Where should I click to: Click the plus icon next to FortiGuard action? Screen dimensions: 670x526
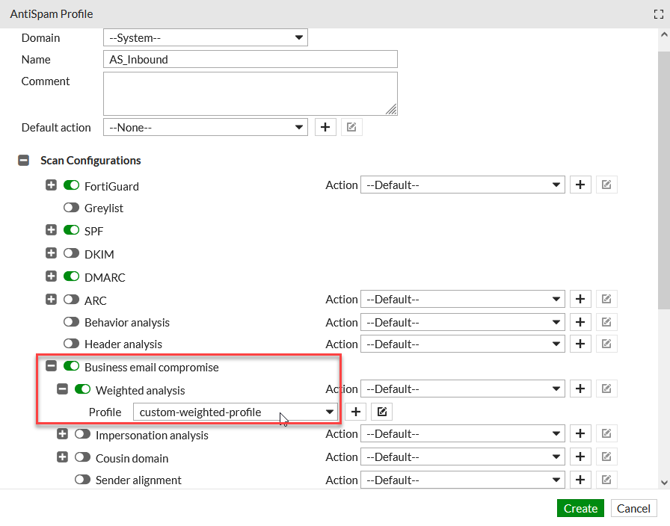click(x=580, y=185)
